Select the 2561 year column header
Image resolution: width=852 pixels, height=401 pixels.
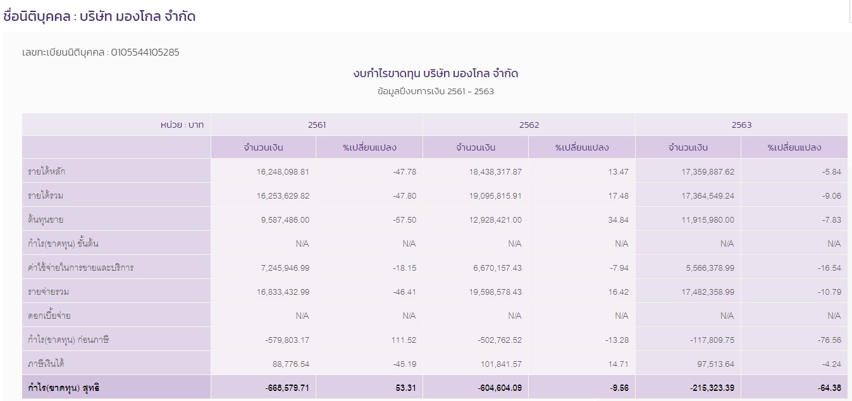(316, 125)
